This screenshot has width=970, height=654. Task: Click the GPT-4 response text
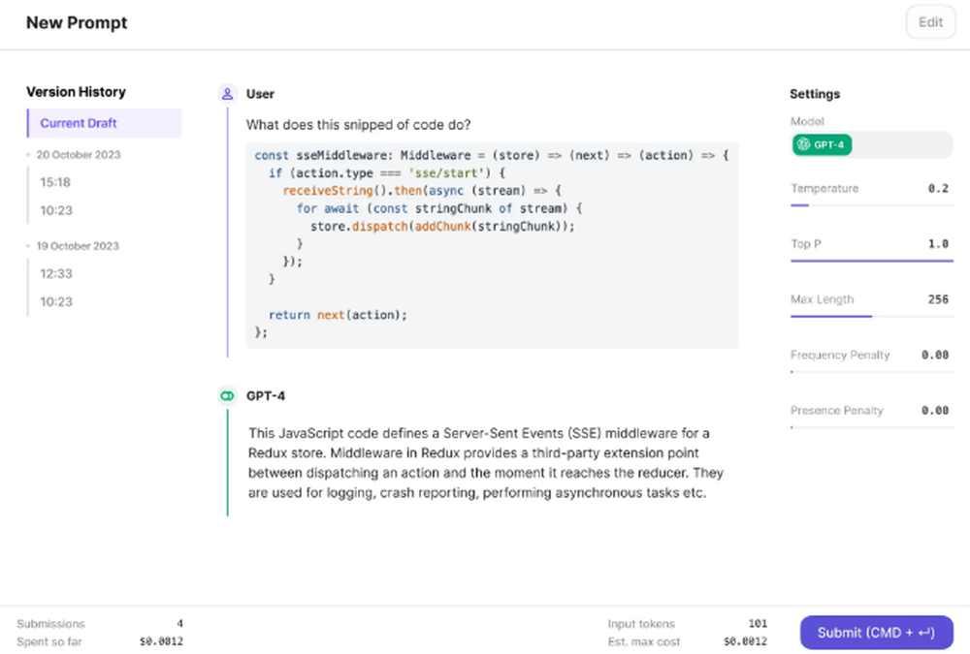tap(485, 463)
